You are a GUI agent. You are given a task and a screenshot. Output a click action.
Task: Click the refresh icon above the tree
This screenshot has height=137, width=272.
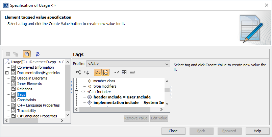pos(38,54)
